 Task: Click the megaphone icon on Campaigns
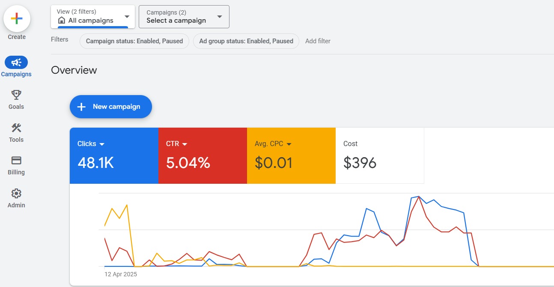click(16, 62)
